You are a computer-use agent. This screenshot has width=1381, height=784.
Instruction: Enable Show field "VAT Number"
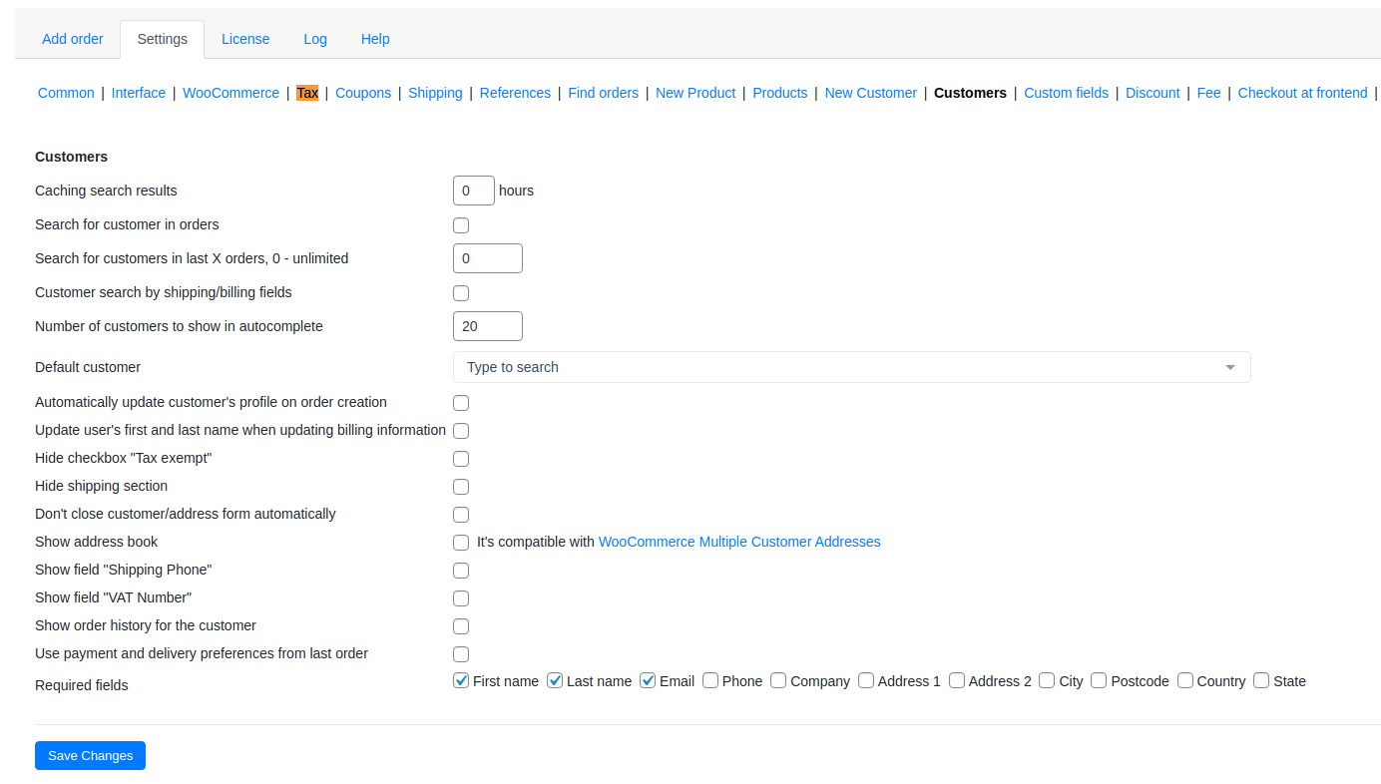pos(461,598)
